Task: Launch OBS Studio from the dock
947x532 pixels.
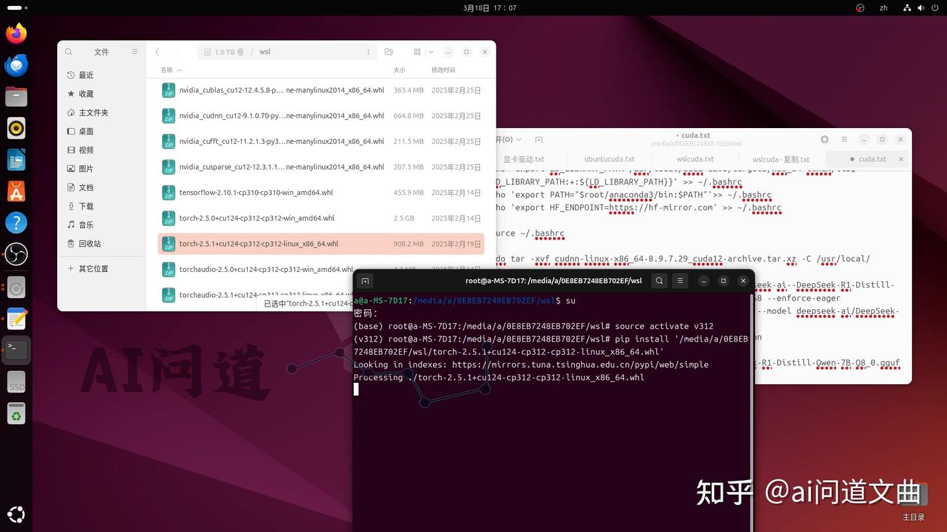Action: tap(16, 254)
